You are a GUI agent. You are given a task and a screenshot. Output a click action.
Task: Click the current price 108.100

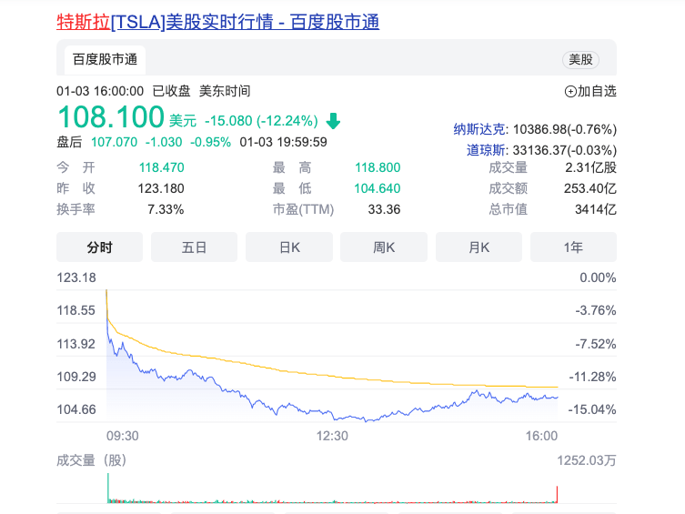(111, 117)
